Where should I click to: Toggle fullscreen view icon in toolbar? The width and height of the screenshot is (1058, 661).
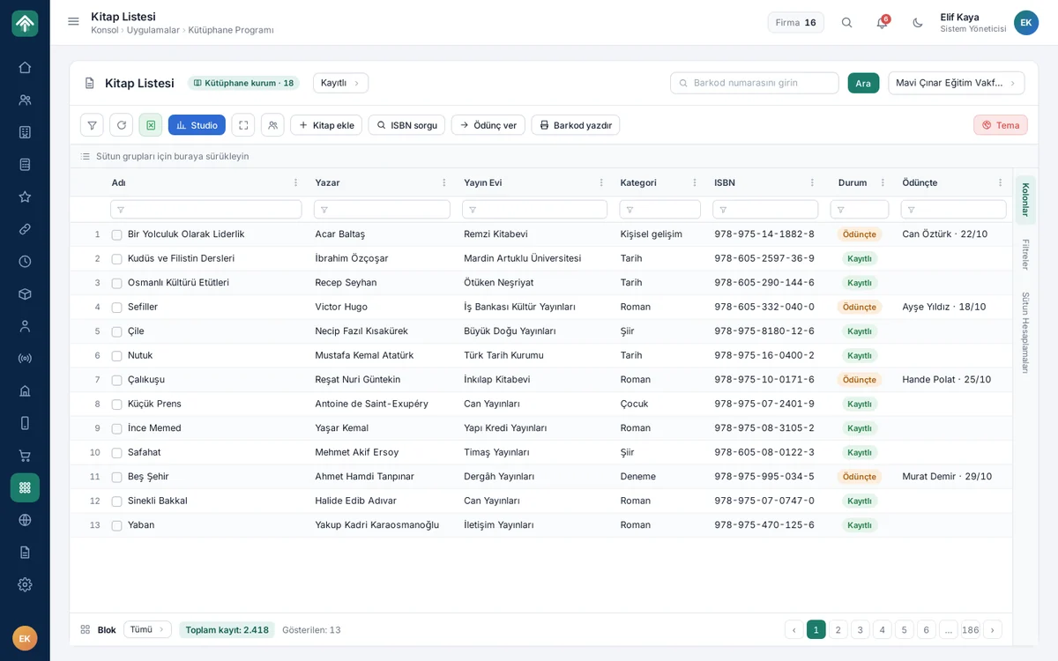[243, 125]
